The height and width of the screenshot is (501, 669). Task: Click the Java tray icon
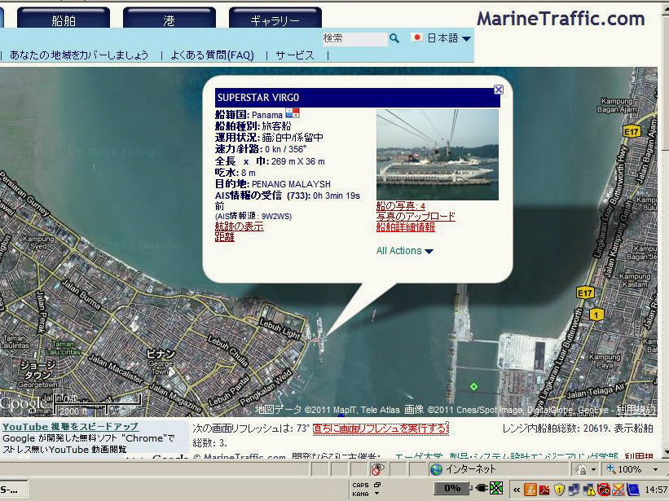[530, 489]
